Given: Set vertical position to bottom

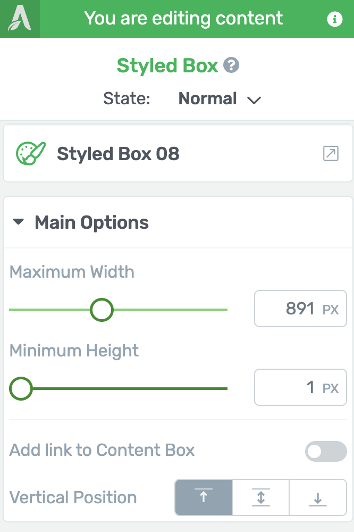Looking at the screenshot, I should (318, 497).
